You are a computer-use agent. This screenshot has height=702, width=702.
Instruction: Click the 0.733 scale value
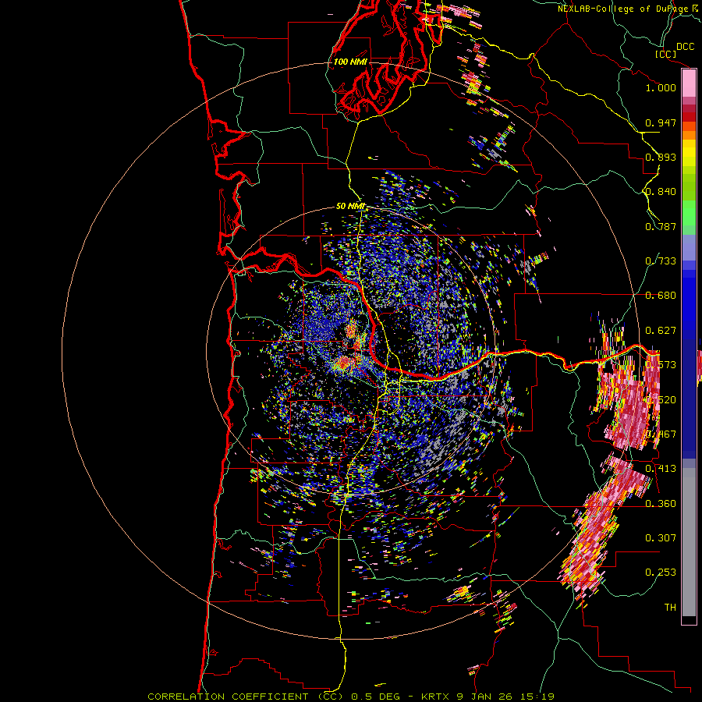661,261
